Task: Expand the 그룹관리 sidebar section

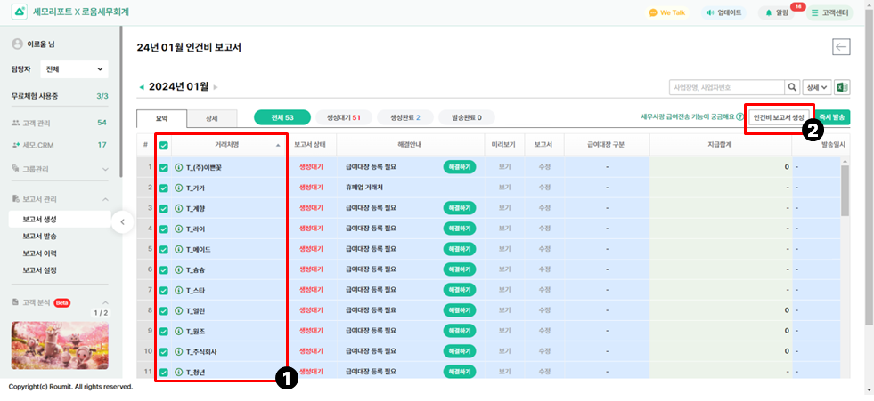Action: (x=61, y=168)
